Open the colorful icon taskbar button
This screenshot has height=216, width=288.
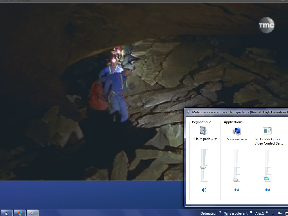coord(20,213)
